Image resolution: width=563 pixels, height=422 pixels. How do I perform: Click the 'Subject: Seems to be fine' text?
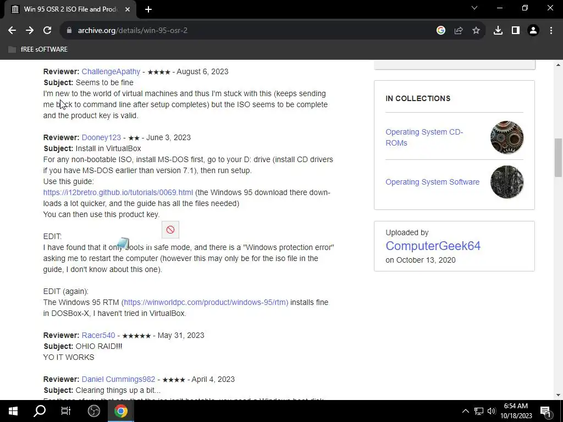pos(89,82)
